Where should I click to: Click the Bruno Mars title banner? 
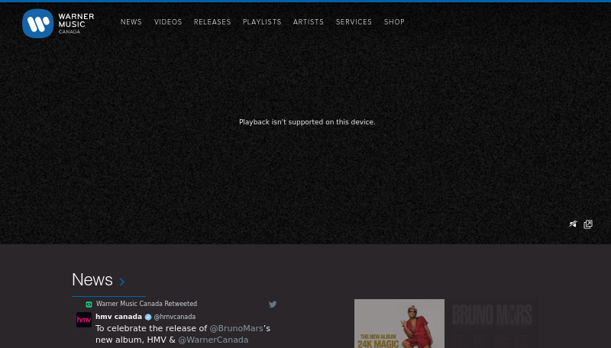pyautogui.click(x=492, y=314)
